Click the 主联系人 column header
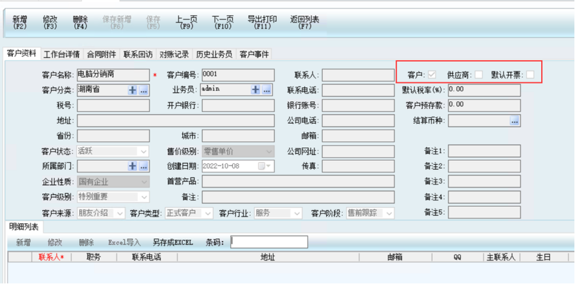The image size is (575, 284). [501, 257]
